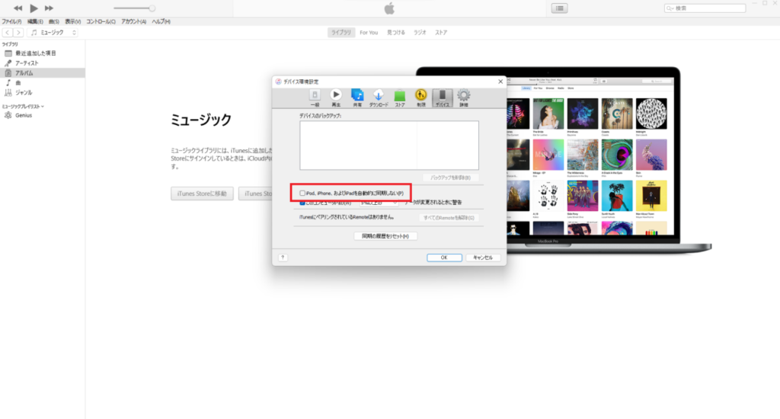Select アルバム in the sidebar
The height and width of the screenshot is (419, 780).
pos(43,73)
